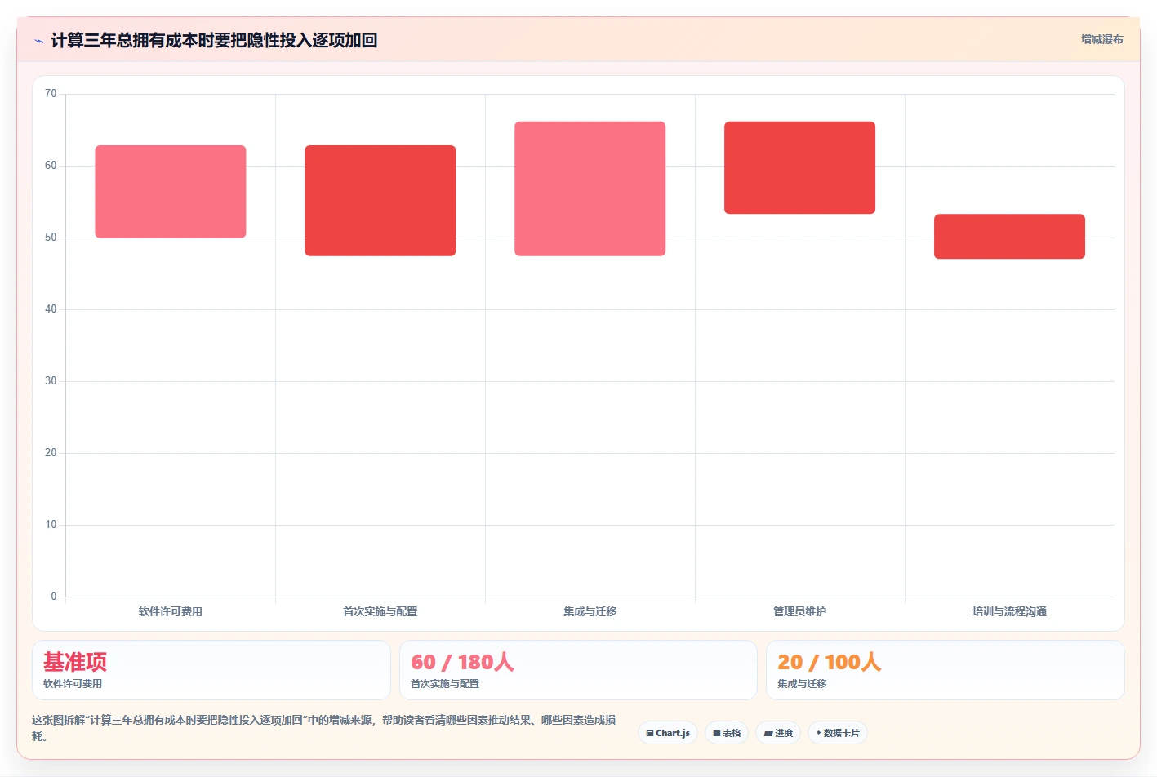Click the 培训与流程沟通 bar
This screenshot has width=1157, height=777.
tap(1009, 237)
